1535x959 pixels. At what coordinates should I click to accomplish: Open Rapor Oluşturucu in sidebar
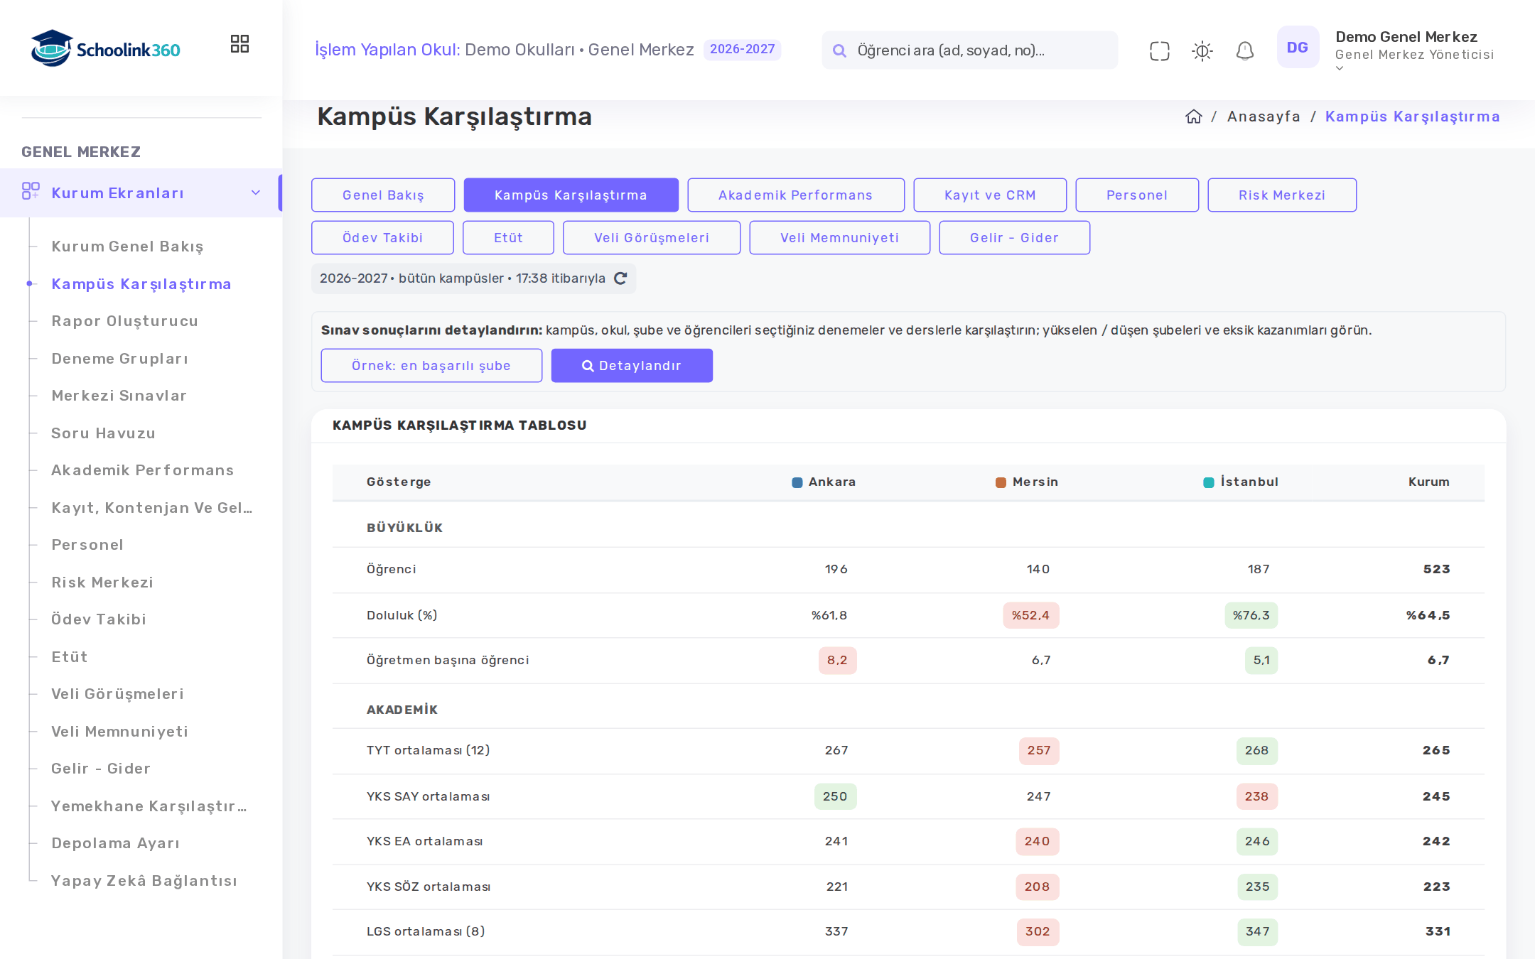pos(125,321)
